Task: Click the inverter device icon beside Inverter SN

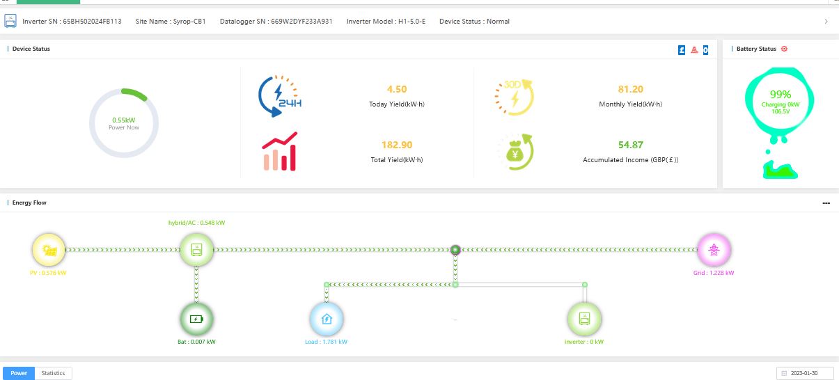Action: (x=10, y=22)
